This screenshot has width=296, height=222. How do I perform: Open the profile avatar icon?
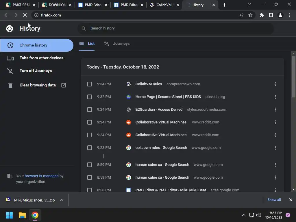click(x=280, y=15)
